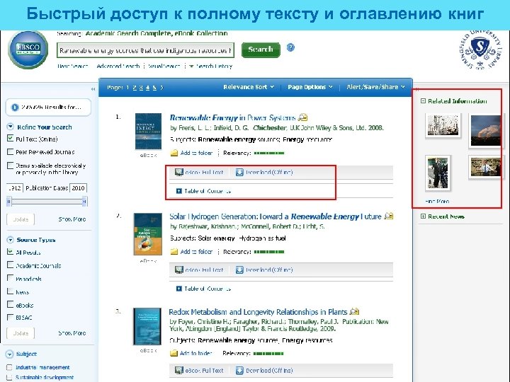Viewport: 510px width, 382px height.
Task: Click preview icon beside Redox Metabolism title
Action: (x=354, y=311)
